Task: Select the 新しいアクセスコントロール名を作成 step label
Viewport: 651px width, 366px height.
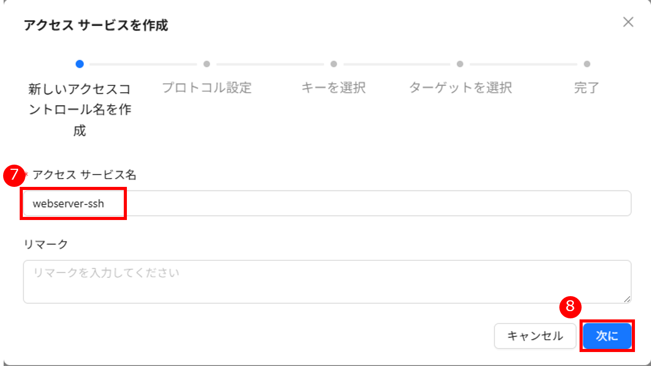Action: 79,110
